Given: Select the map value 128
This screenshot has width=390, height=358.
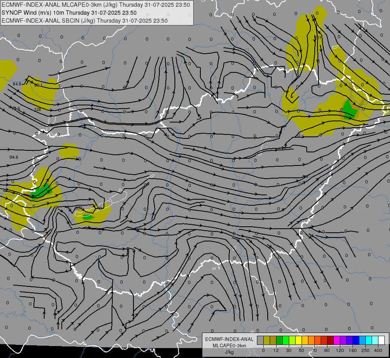Looking at the screenshot, I should point(37,109).
